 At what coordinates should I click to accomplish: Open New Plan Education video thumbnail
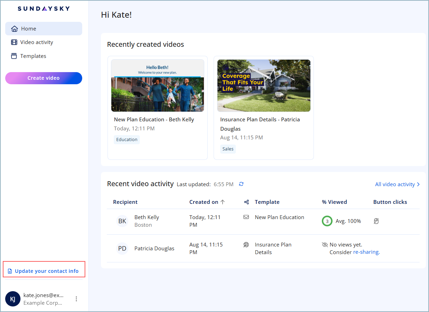157,86
